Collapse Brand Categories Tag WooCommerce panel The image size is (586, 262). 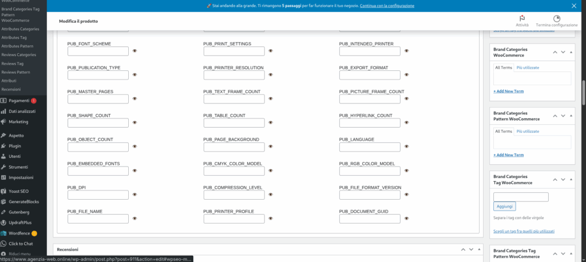pos(571,180)
